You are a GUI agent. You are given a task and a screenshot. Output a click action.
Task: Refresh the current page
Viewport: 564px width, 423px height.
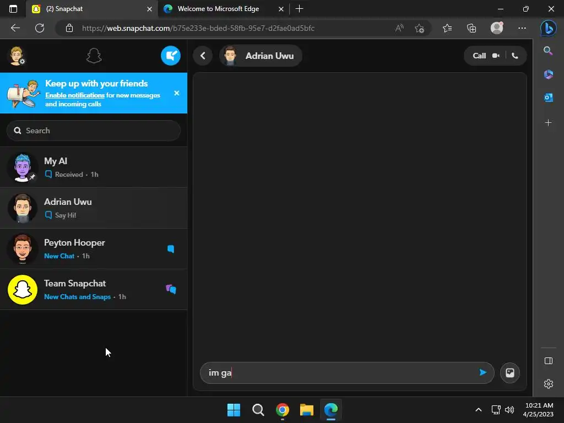(x=40, y=28)
